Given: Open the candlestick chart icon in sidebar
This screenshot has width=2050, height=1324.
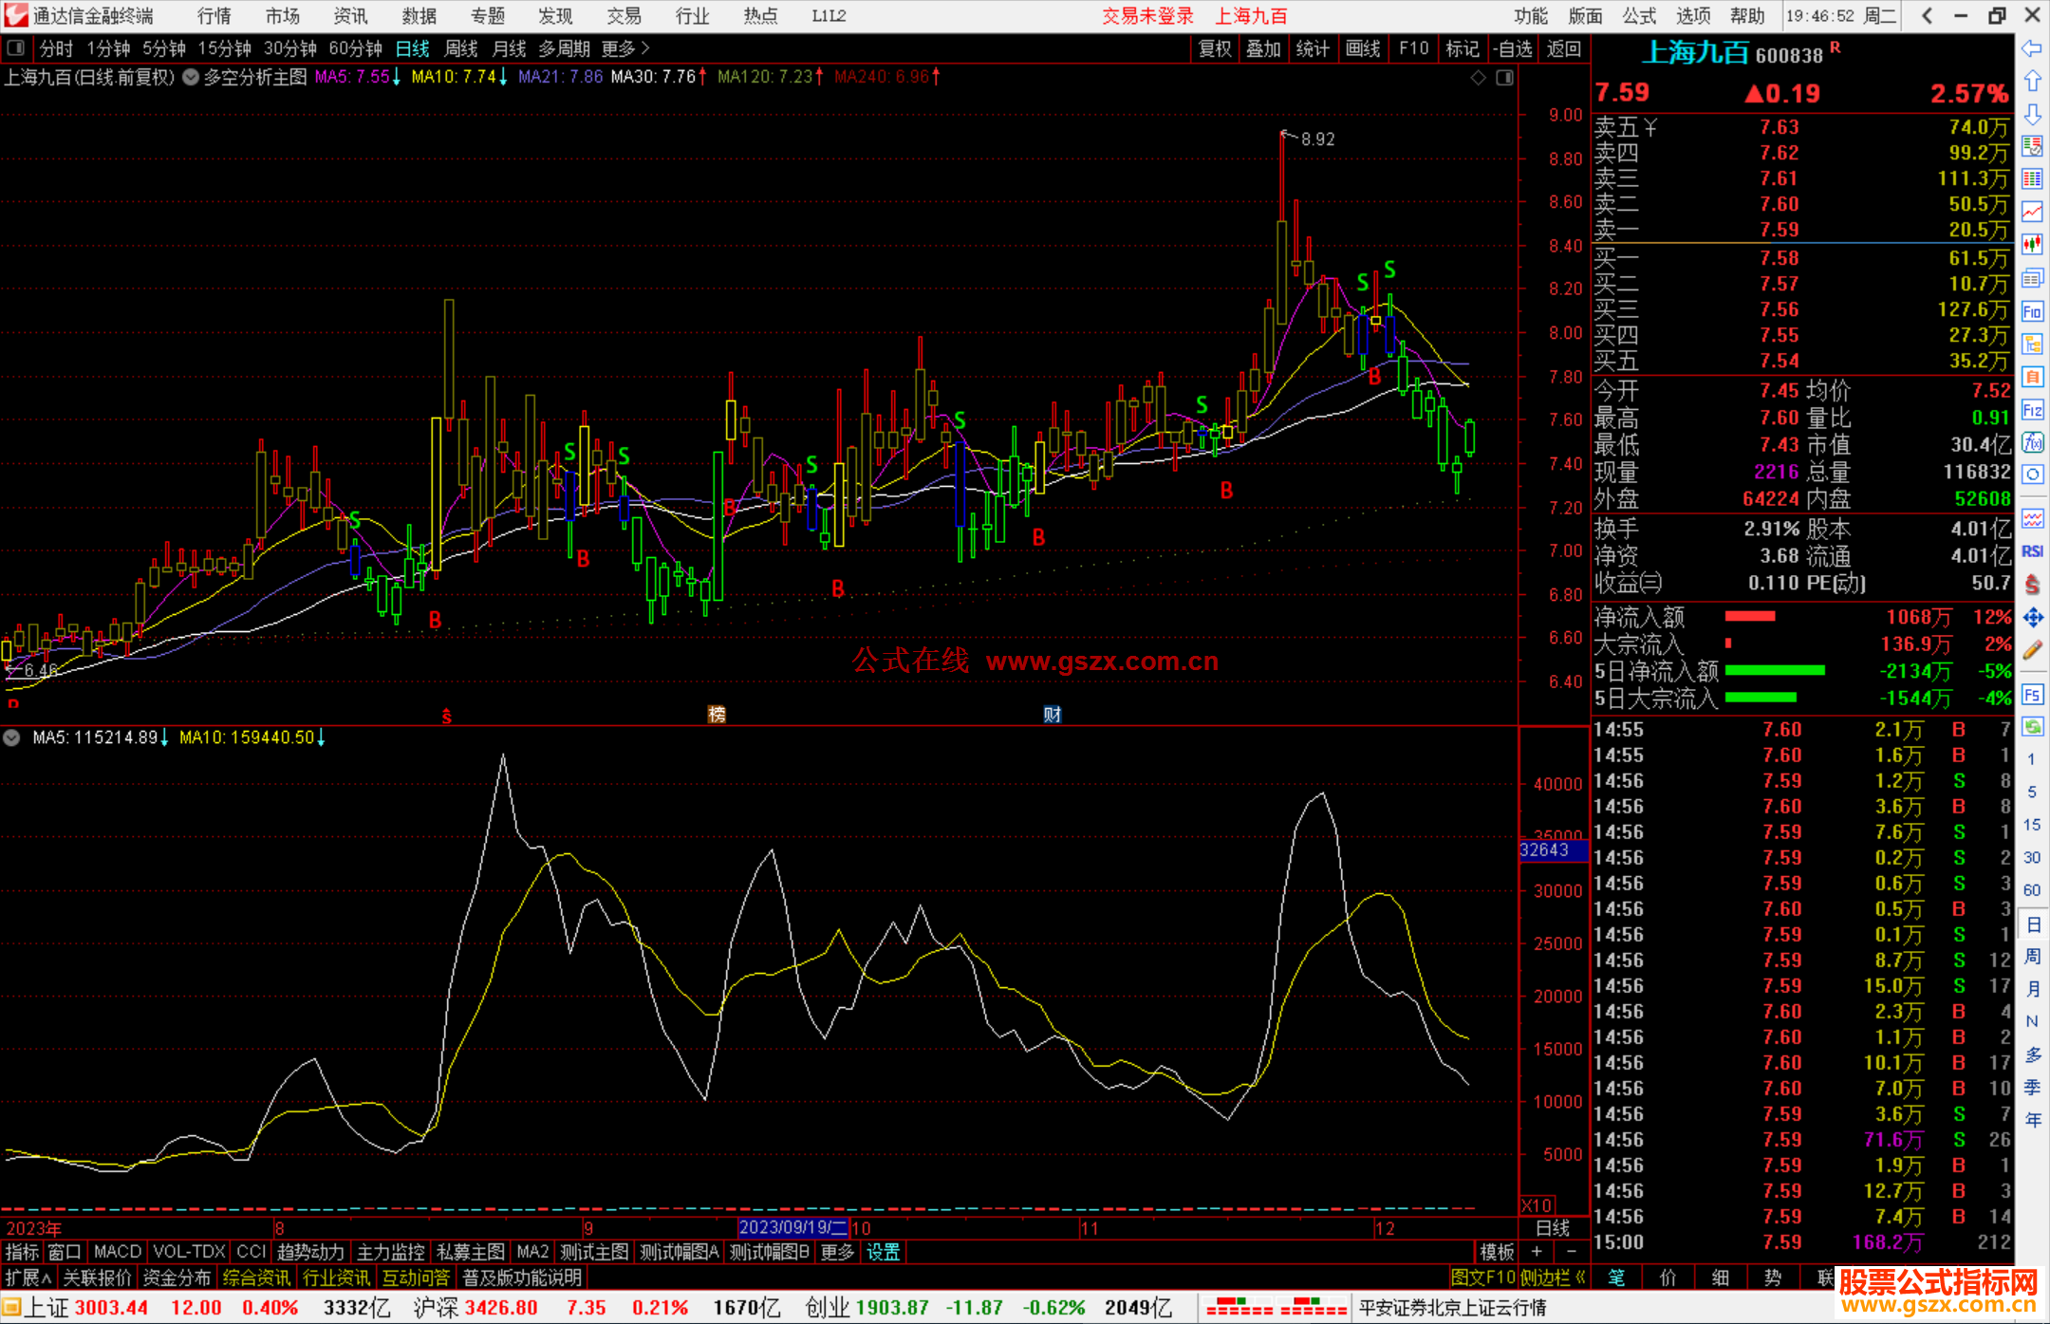Looking at the screenshot, I should 2032,245.
